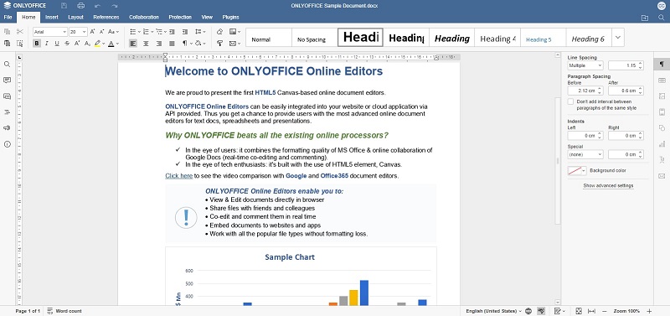Toggle Align center

click(x=146, y=44)
